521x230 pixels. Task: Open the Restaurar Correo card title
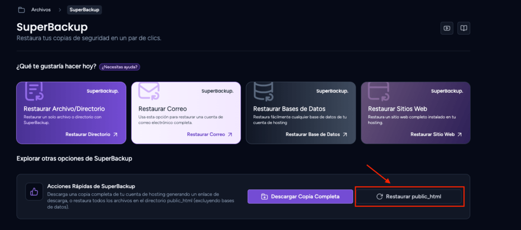click(162, 109)
